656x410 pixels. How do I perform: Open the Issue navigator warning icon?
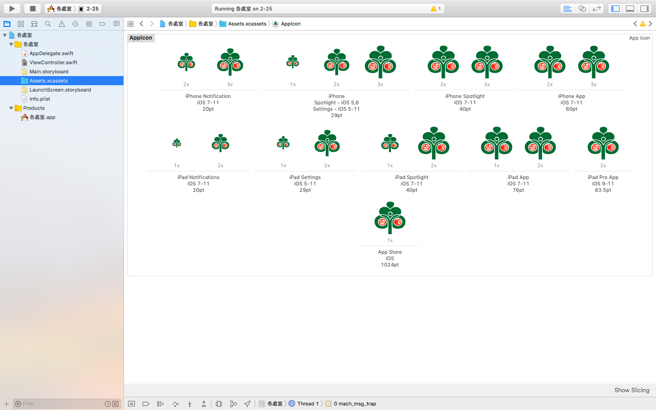(x=61, y=24)
